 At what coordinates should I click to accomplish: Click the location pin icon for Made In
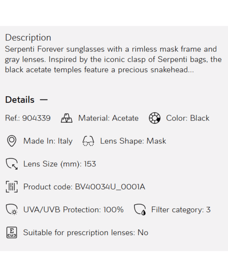click(12, 141)
